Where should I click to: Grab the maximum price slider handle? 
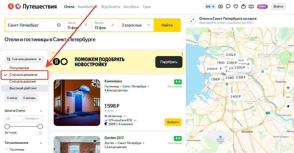40,127
